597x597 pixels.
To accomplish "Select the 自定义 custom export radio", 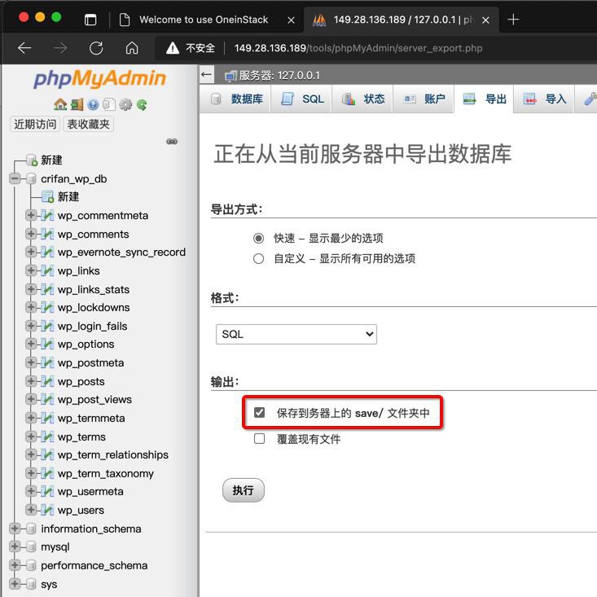I will coord(258,259).
